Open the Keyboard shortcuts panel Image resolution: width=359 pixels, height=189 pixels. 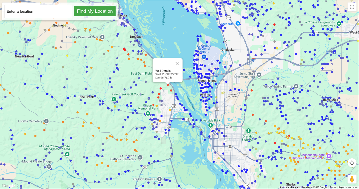point(289,187)
